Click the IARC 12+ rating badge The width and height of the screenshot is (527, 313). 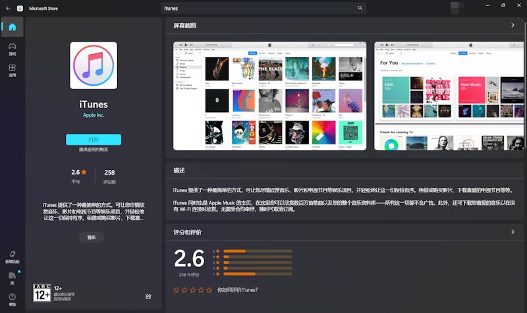click(42, 293)
